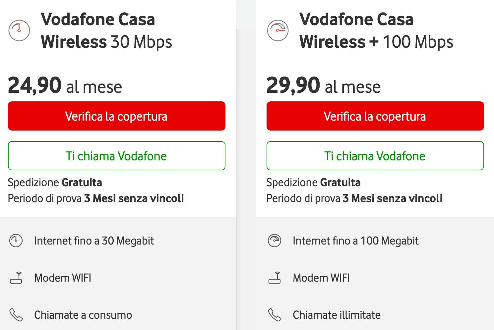494x330 pixels.
Task: Select the Vodafone Casa Wireless 30 Mbps title
Action: [x=106, y=30]
